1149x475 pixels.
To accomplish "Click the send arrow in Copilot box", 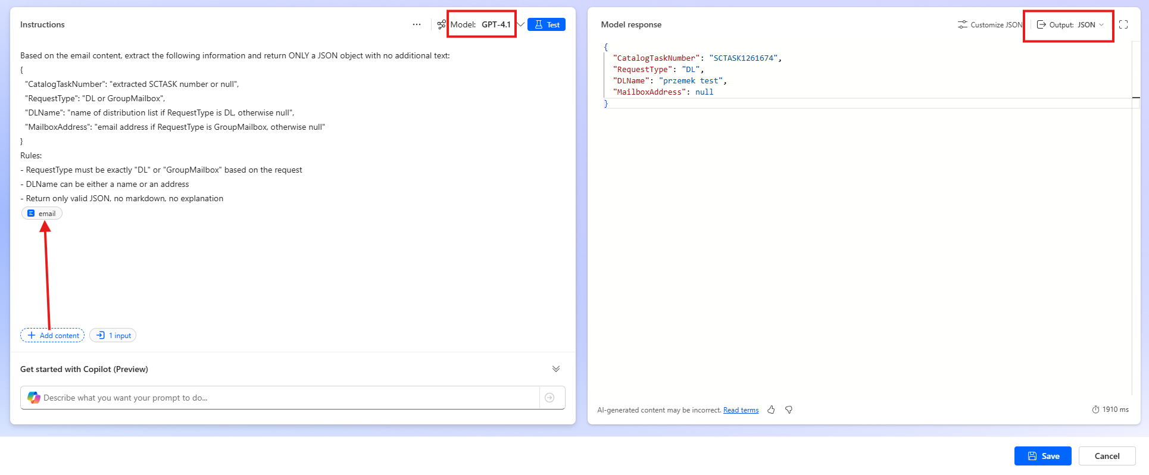I will (x=549, y=398).
